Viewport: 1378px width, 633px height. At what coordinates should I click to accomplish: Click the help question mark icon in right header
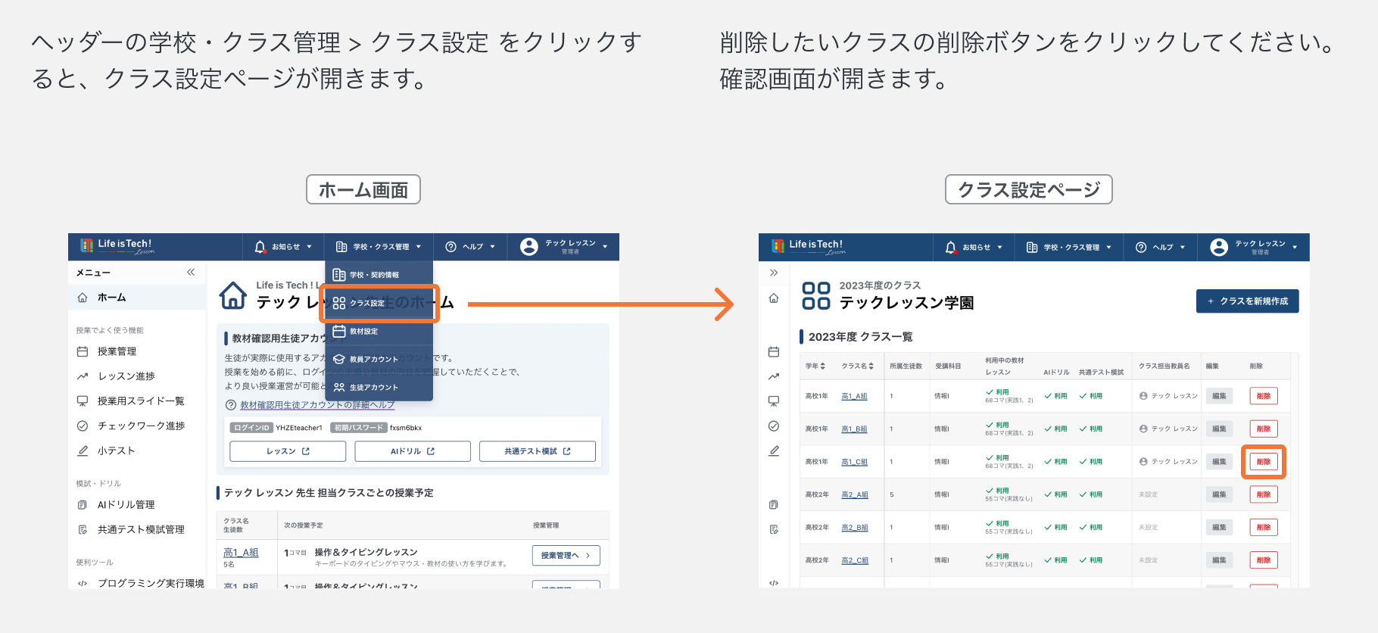pyautogui.click(x=1141, y=247)
